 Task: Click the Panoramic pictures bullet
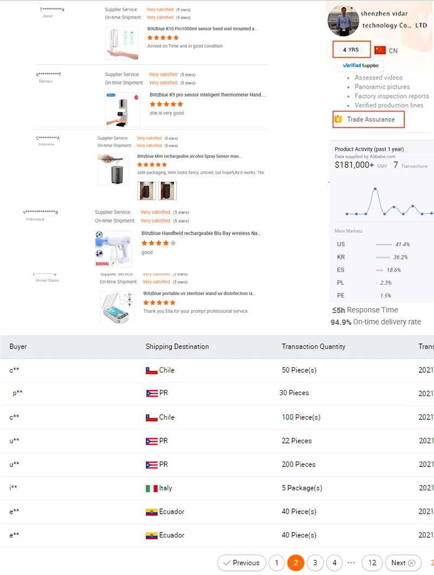click(x=382, y=87)
